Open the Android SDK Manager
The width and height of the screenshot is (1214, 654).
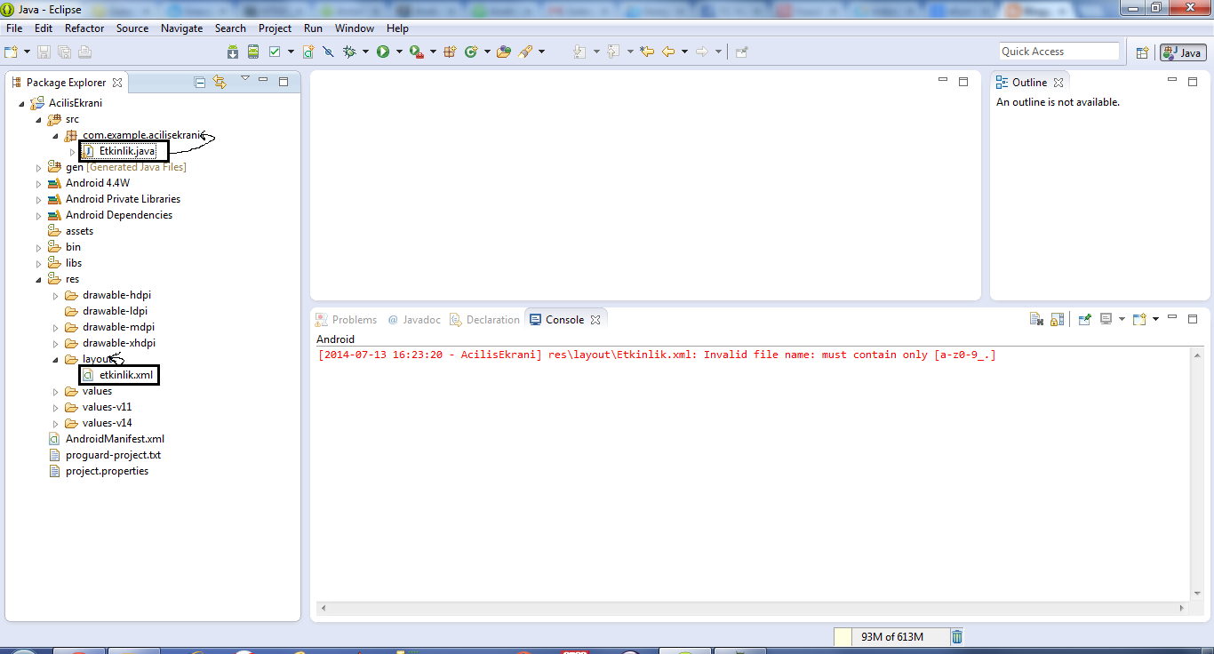coord(233,52)
